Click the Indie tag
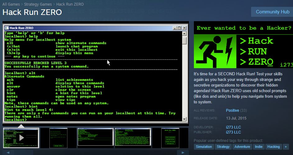The image size is (293, 155). coord(259,147)
